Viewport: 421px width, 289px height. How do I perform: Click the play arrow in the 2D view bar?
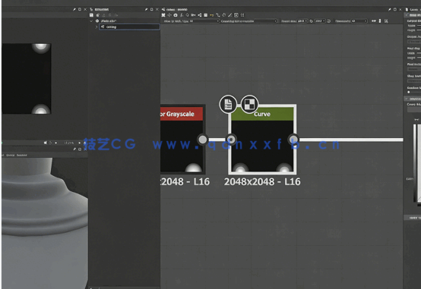click(80, 143)
